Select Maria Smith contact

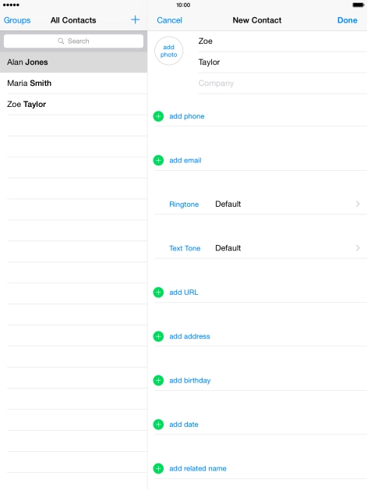coord(74,83)
